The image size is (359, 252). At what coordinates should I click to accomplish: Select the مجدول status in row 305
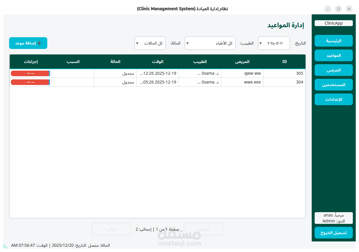(115, 74)
